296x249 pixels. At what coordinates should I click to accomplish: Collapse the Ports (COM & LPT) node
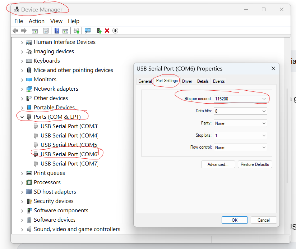[x=22, y=117]
